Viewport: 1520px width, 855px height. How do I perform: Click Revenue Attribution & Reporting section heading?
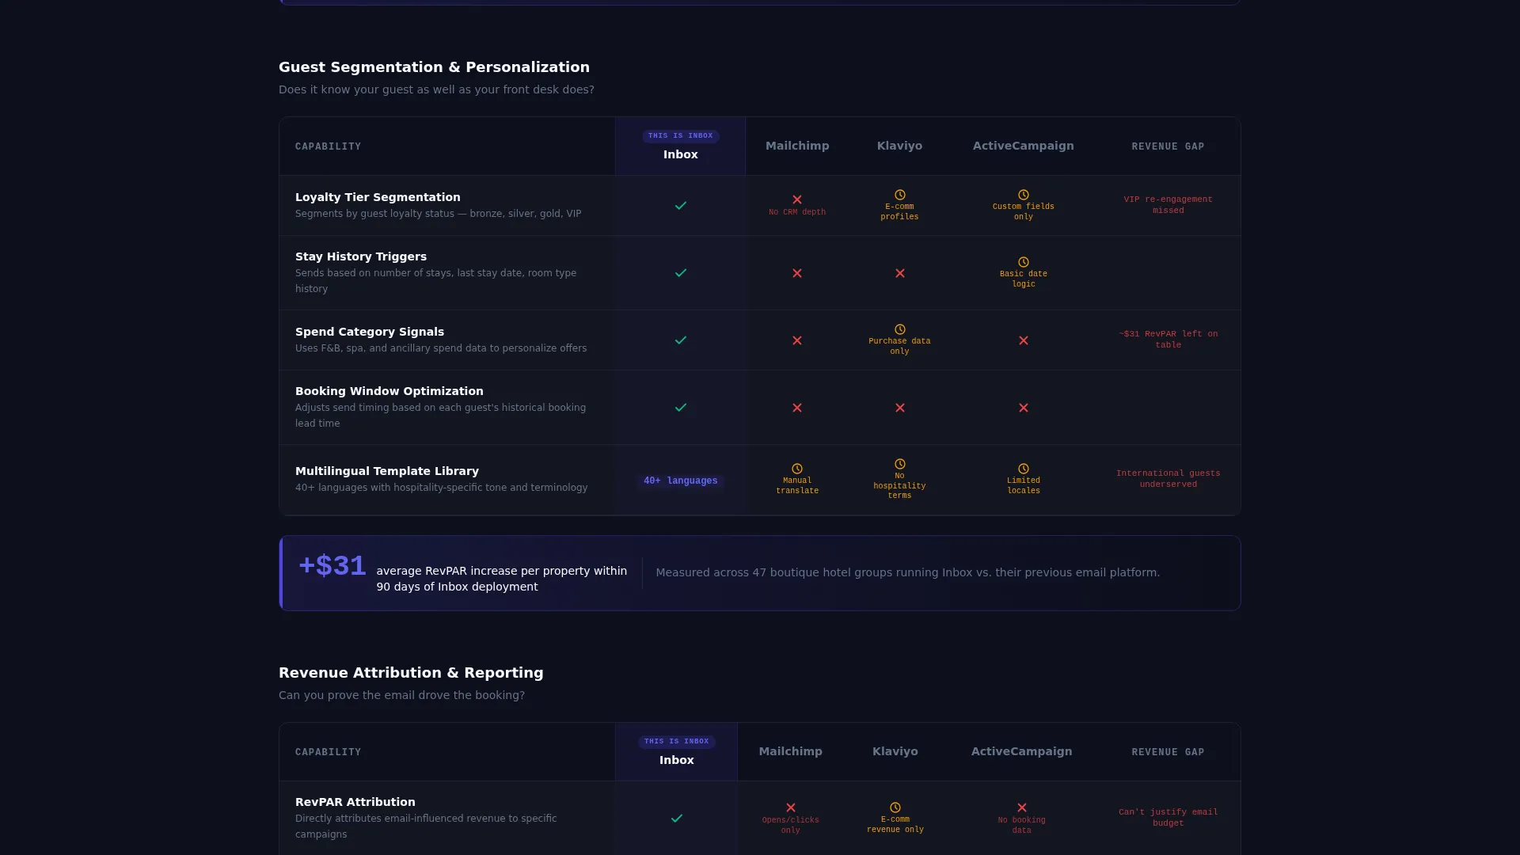(x=411, y=673)
